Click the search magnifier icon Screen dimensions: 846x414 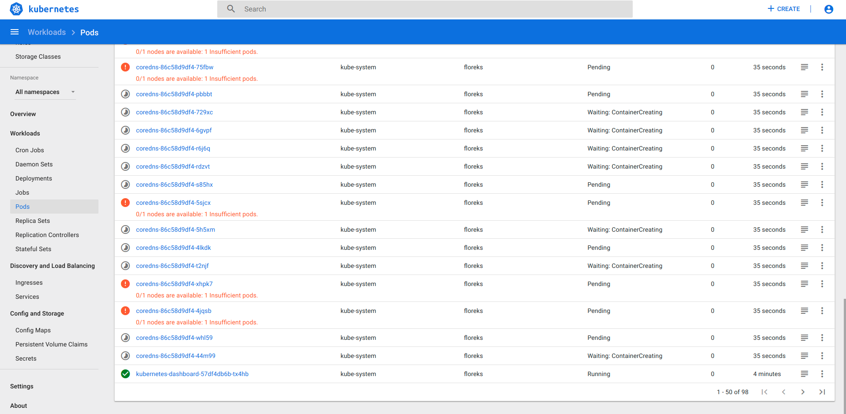230,8
